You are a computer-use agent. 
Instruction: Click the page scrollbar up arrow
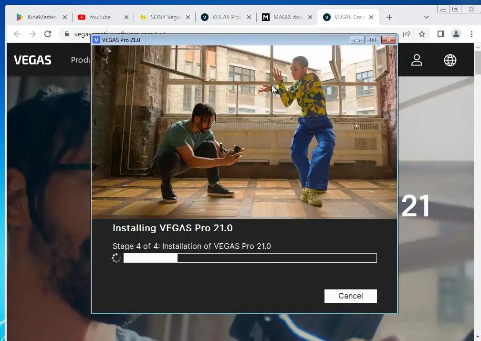[478, 47]
